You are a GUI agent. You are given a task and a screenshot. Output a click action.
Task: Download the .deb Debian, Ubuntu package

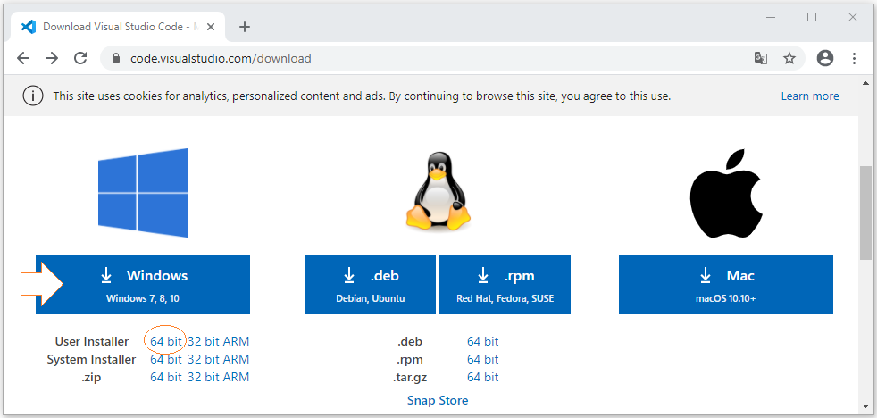tap(370, 284)
